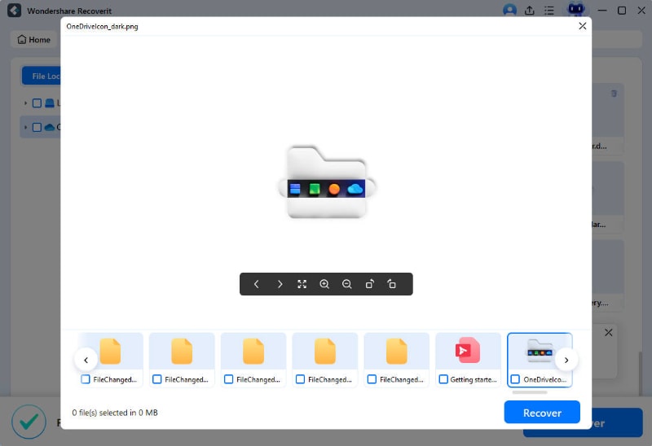Show later thumbnails with the right arrow
652x446 pixels.
566,360
